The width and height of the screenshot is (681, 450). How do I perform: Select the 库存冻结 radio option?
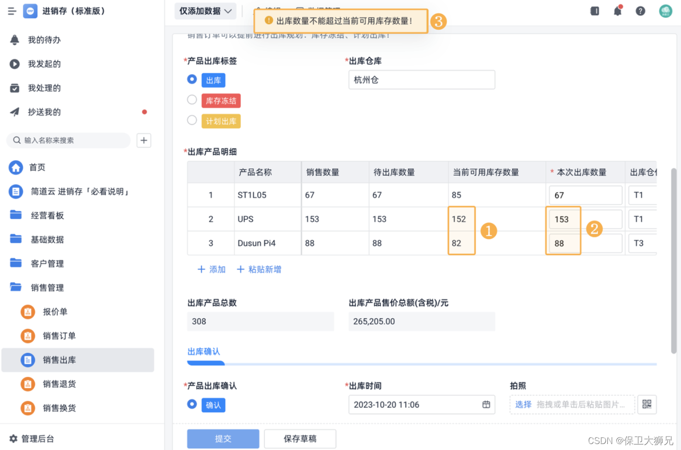coord(192,100)
